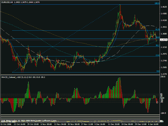Click the 1.2270 price axis value
This screenshot has width=168, height=126.
coord(164,74)
